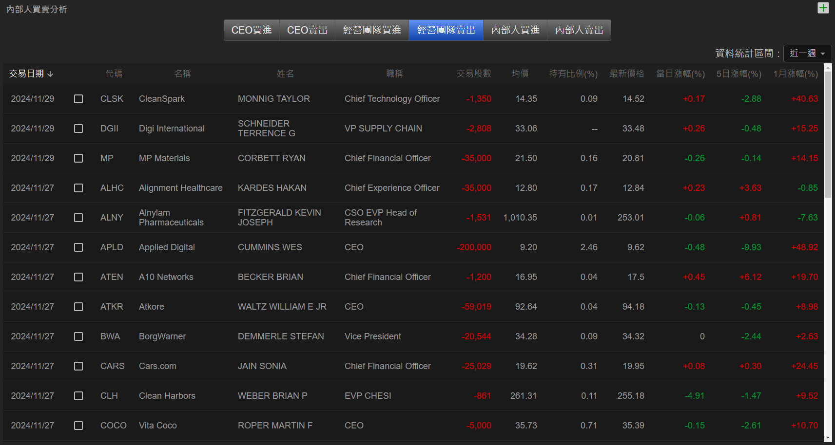Viewport: 835px width, 445px height.
Task: Click the -4.91 daily change value
Action: pos(695,396)
